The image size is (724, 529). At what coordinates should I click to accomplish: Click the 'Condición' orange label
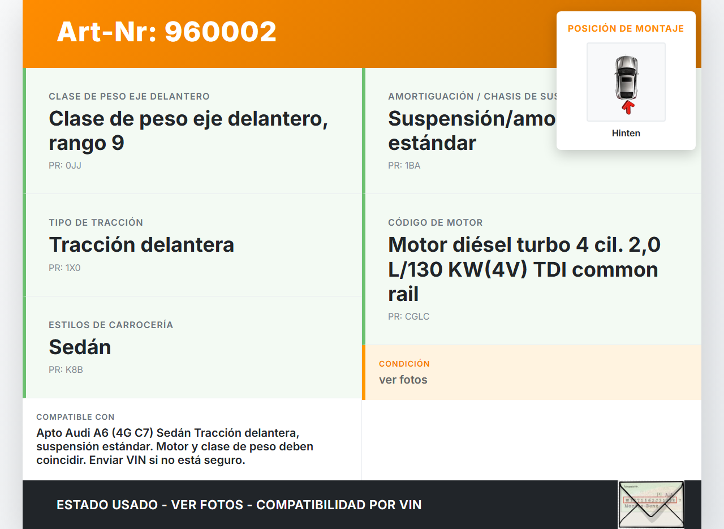(x=404, y=364)
